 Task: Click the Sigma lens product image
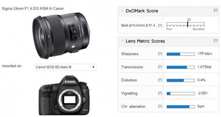click(x=61, y=36)
